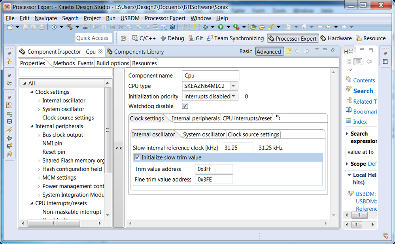The height and width of the screenshot is (244, 395).
Task: Click the Related Topics link in Help
Action: coord(365,101)
